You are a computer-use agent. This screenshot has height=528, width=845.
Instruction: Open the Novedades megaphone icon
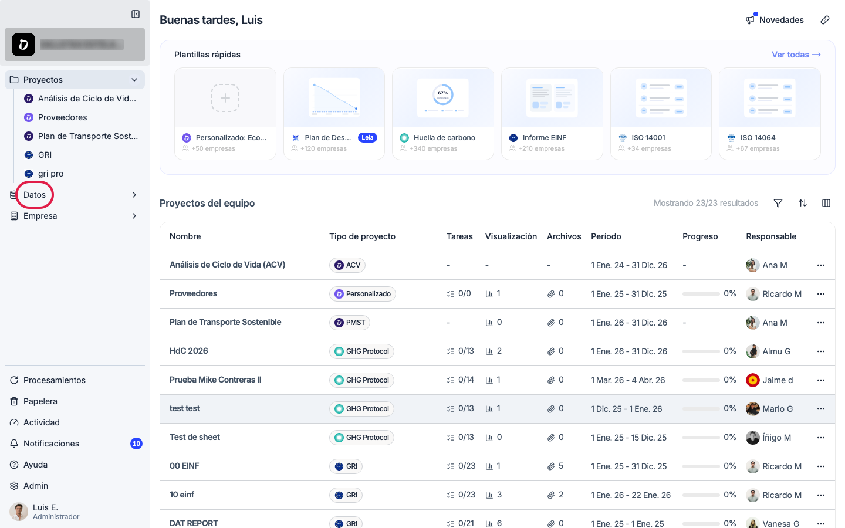pos(751,20)
